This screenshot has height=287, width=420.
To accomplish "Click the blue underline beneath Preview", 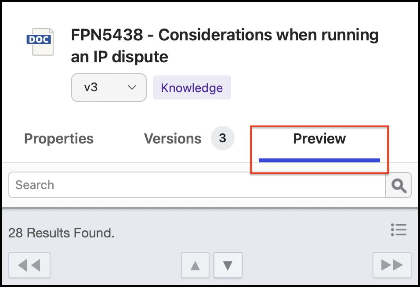I will point(319,160).
